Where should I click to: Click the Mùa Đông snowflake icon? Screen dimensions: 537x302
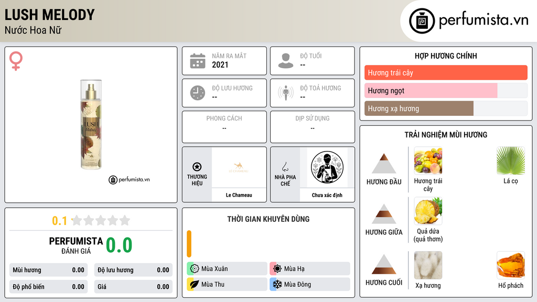[277, 284]
